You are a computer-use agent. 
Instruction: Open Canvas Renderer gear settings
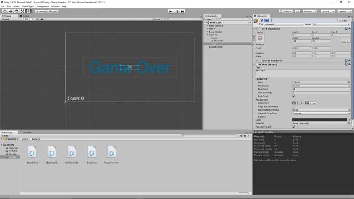(x=350, y=60)
